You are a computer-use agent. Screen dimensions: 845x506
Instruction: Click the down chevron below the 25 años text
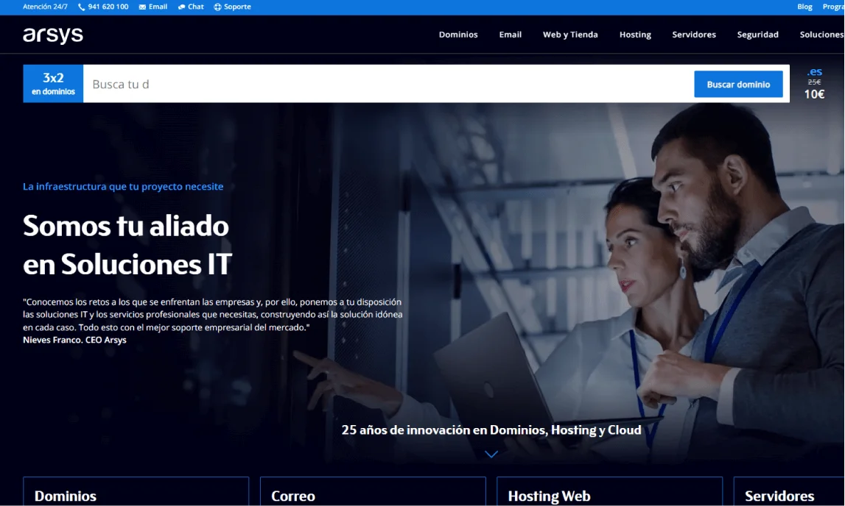pyautogui.click(x=491, y=455)
